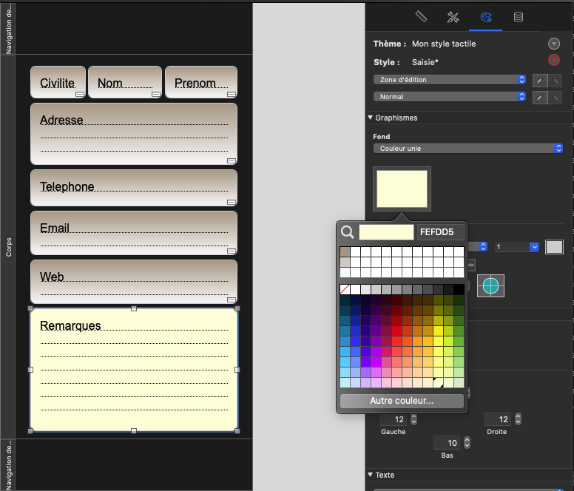Click the grey Thème arrow button
574x491 pixels.
click(553, 44)
